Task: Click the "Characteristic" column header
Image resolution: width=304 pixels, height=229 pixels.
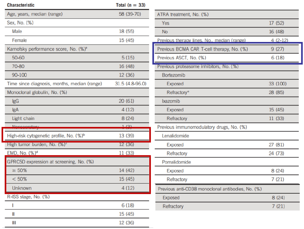Action: pos(21,5)
